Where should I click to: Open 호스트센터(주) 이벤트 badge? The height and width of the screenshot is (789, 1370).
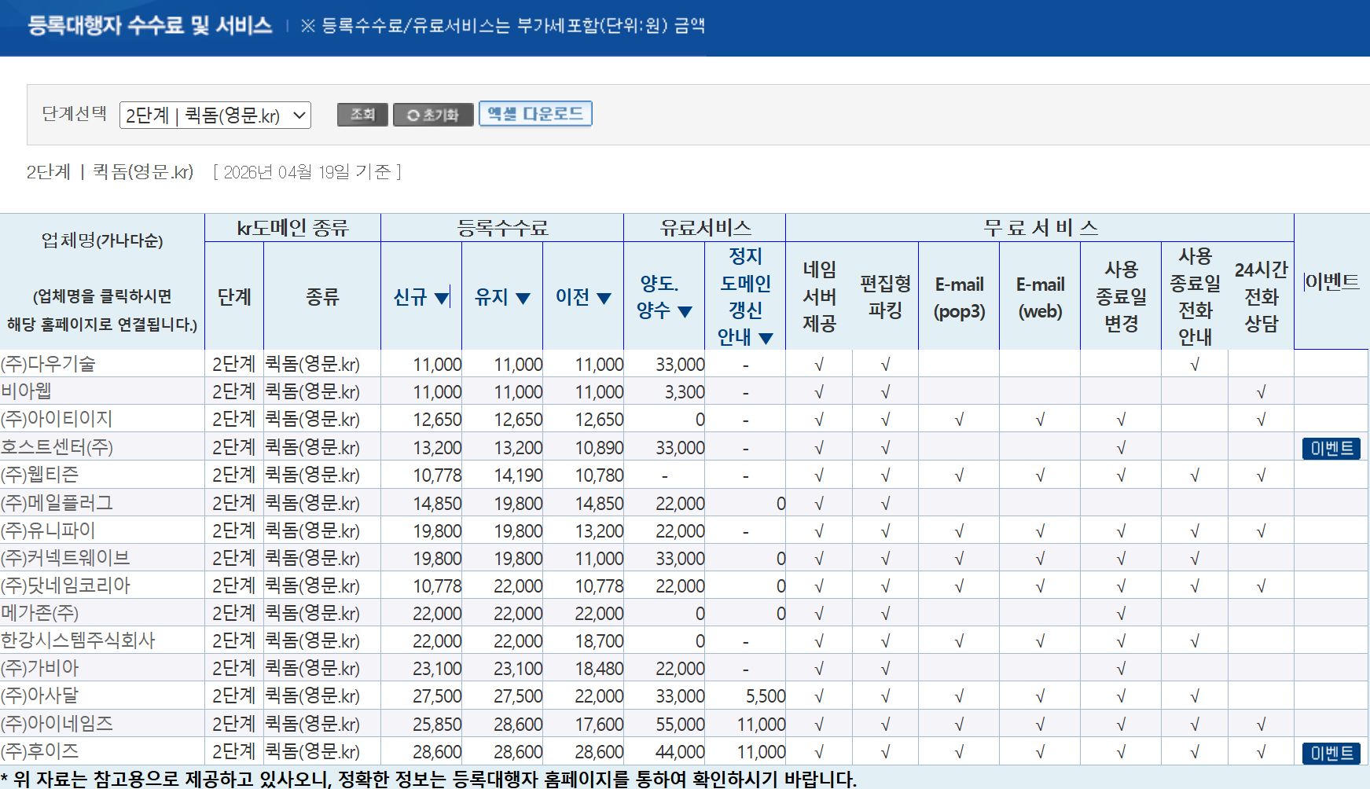1331,448
